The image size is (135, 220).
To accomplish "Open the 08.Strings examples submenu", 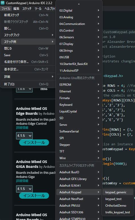I will 79,50.
